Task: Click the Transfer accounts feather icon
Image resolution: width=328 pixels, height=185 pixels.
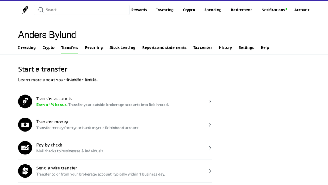Action: point(25,101)
